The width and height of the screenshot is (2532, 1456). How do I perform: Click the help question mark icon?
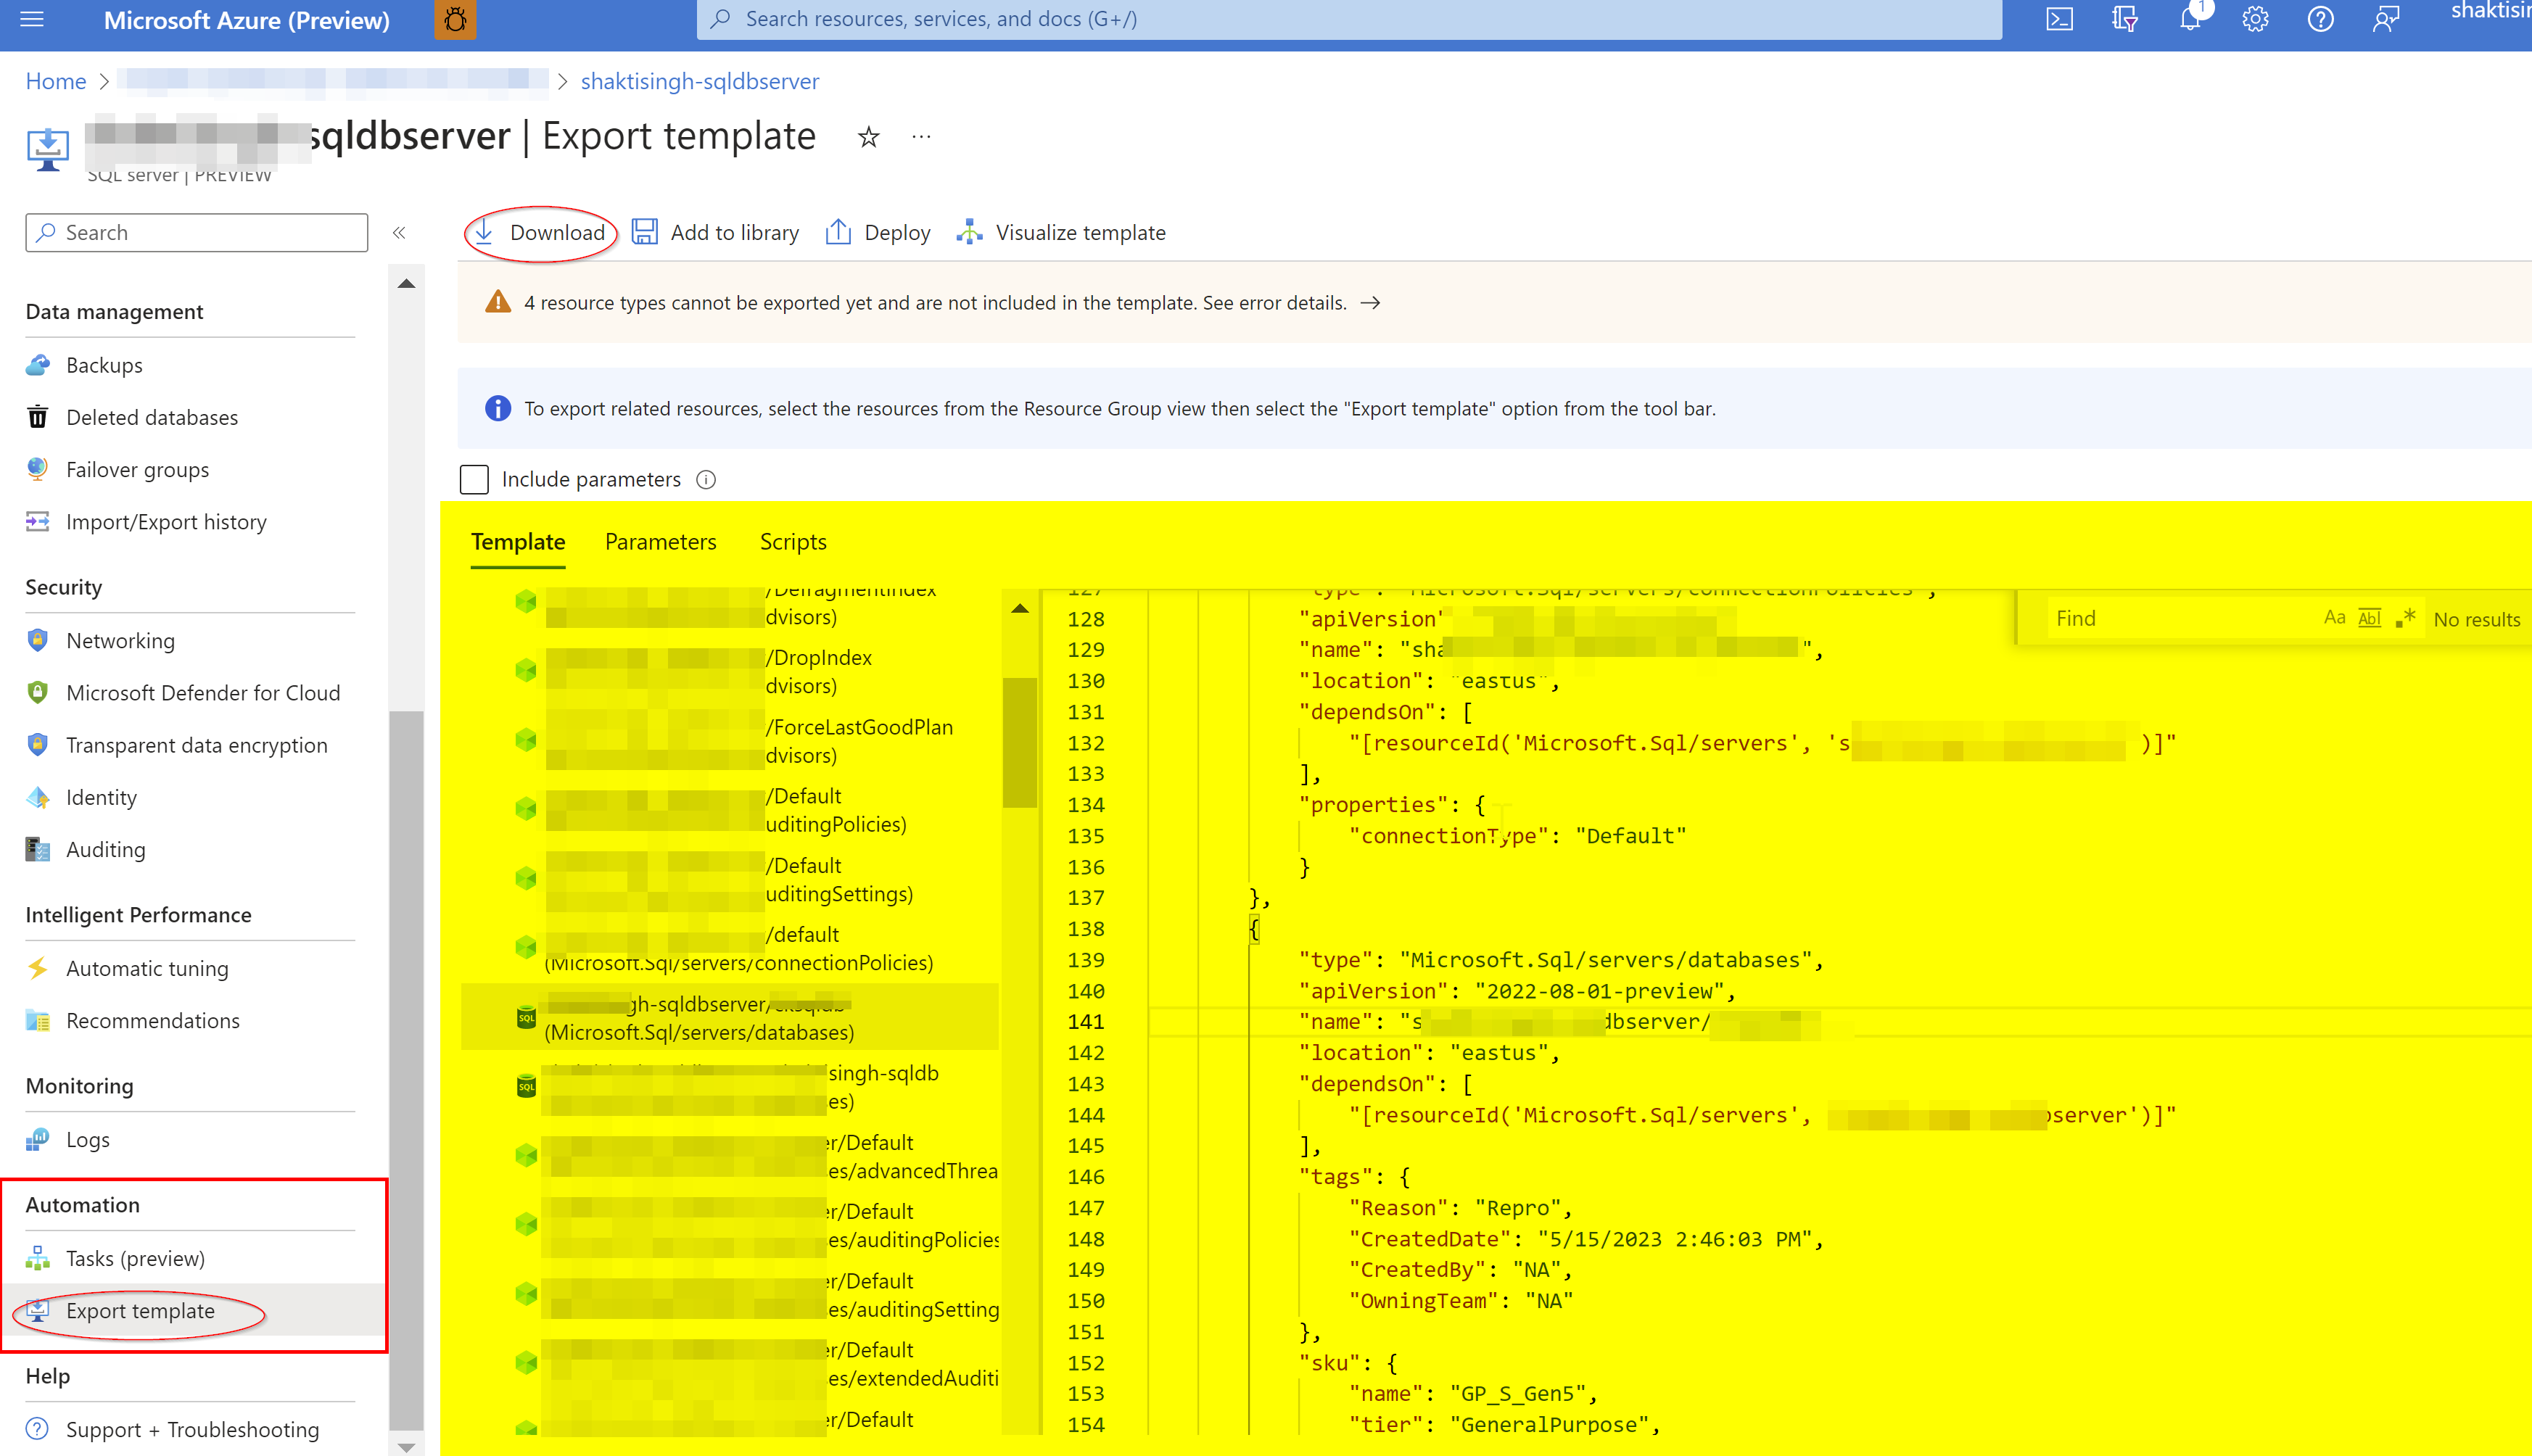coord(2320,19)
